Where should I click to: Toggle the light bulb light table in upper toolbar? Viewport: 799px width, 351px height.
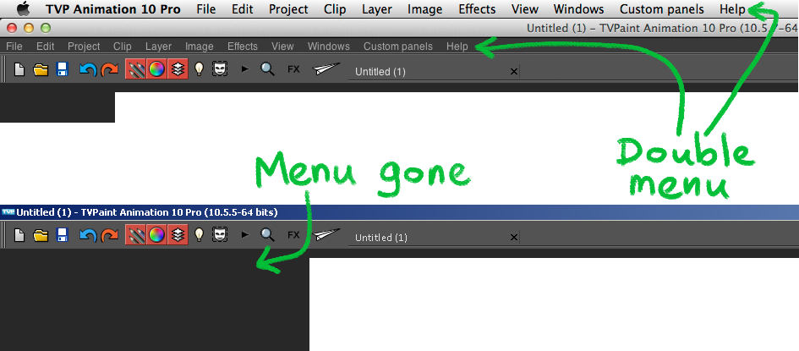coord(200,69)
